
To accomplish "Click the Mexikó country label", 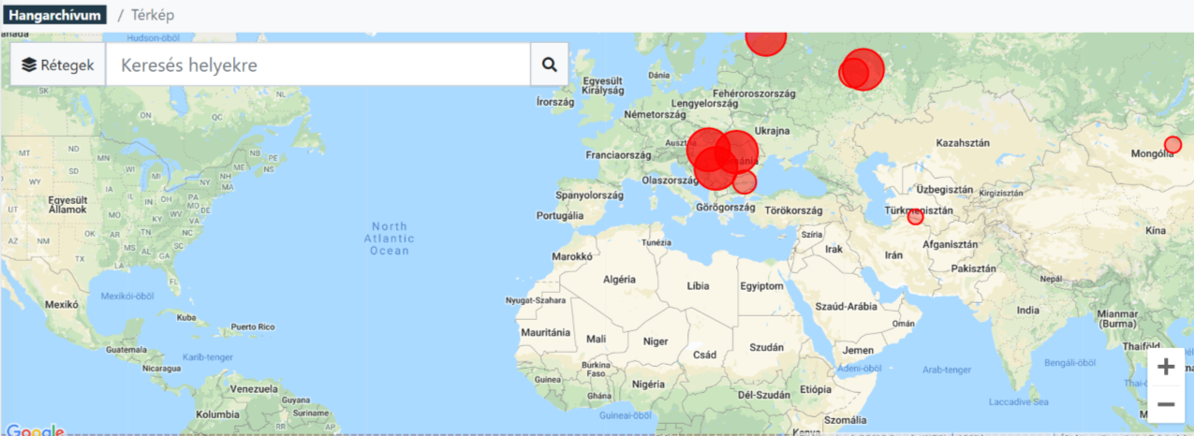I will pyautogui.click(x=61, y=304).
